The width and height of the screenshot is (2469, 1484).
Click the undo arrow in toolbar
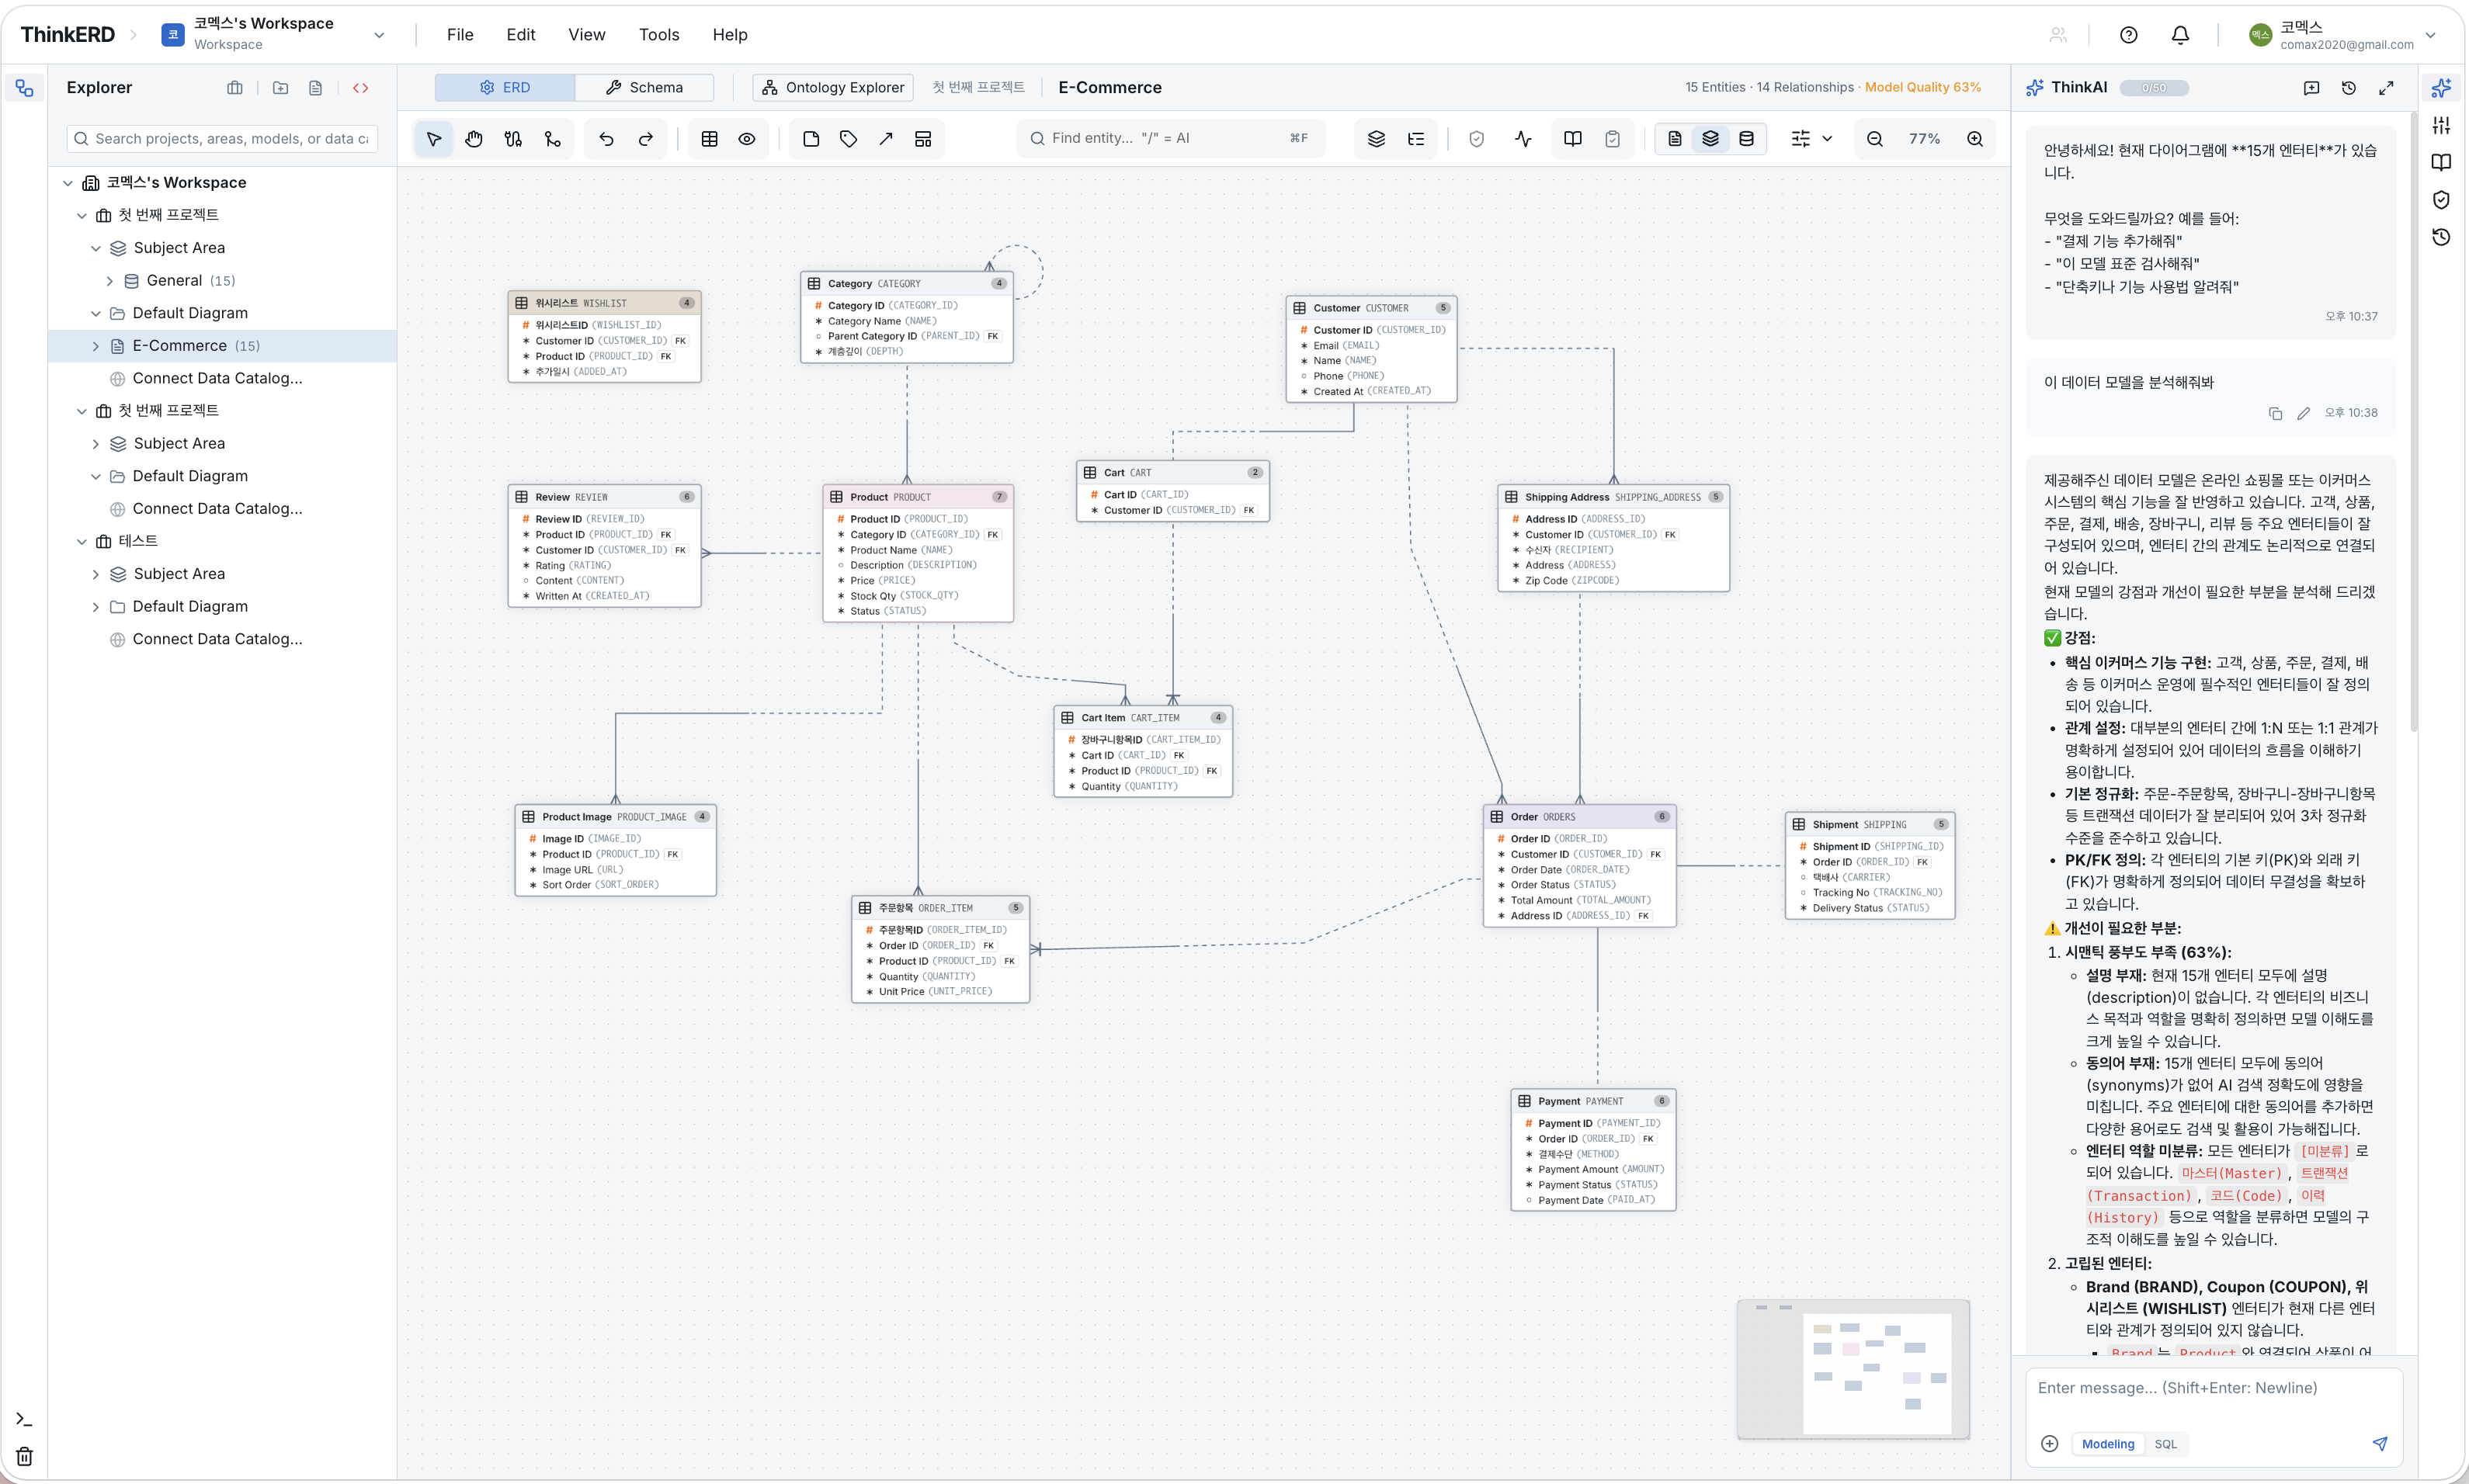[606, 139]
